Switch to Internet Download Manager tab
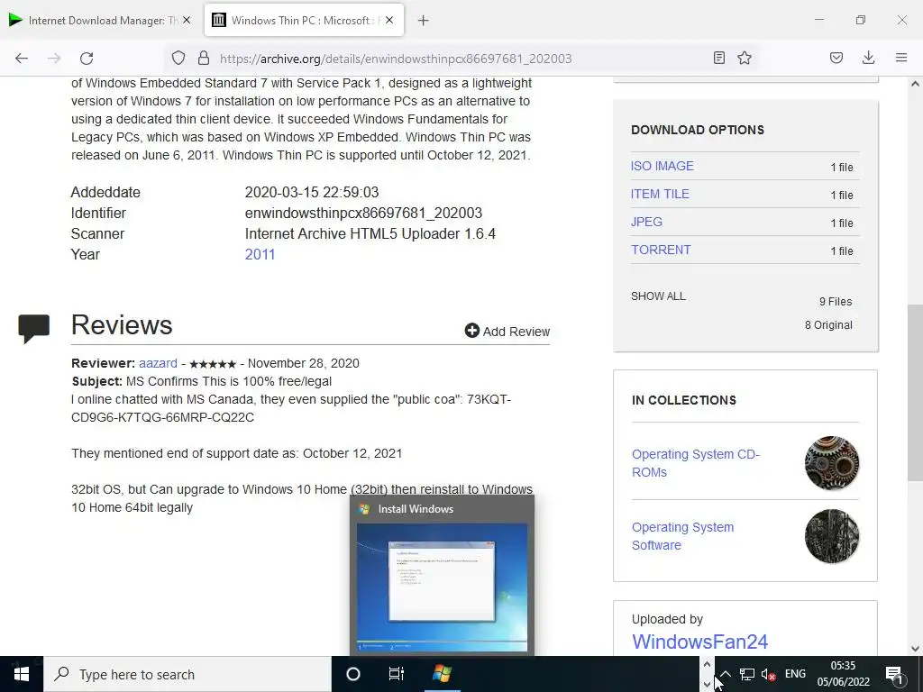This screenshot has width=923, height=692. (x=101, y=20)
